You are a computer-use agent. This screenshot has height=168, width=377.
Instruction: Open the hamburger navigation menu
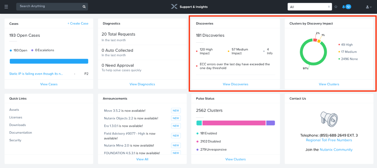pos(6,7)
